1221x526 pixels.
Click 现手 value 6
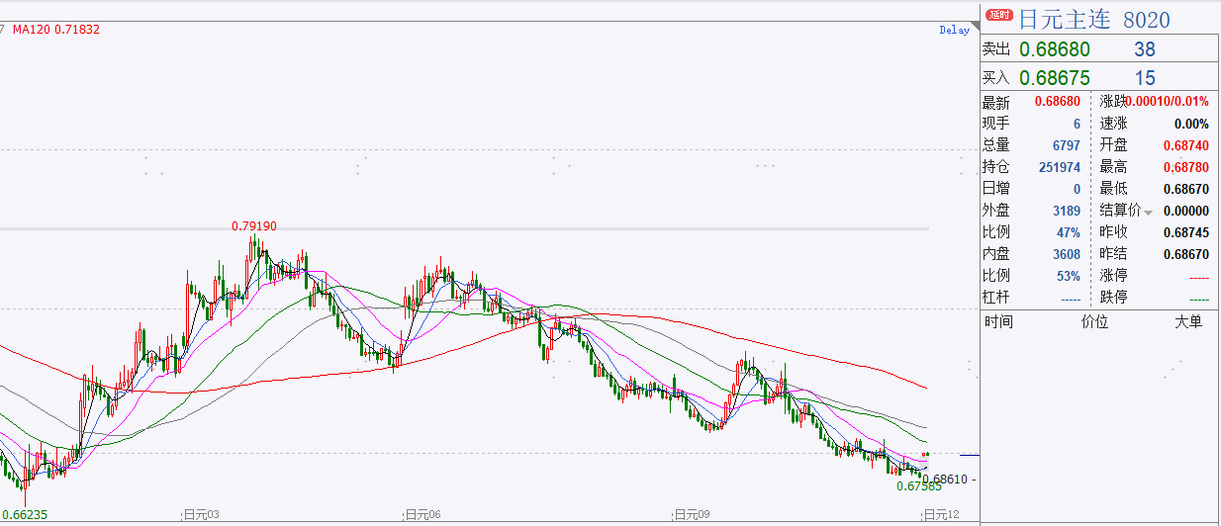[1077, 124]
